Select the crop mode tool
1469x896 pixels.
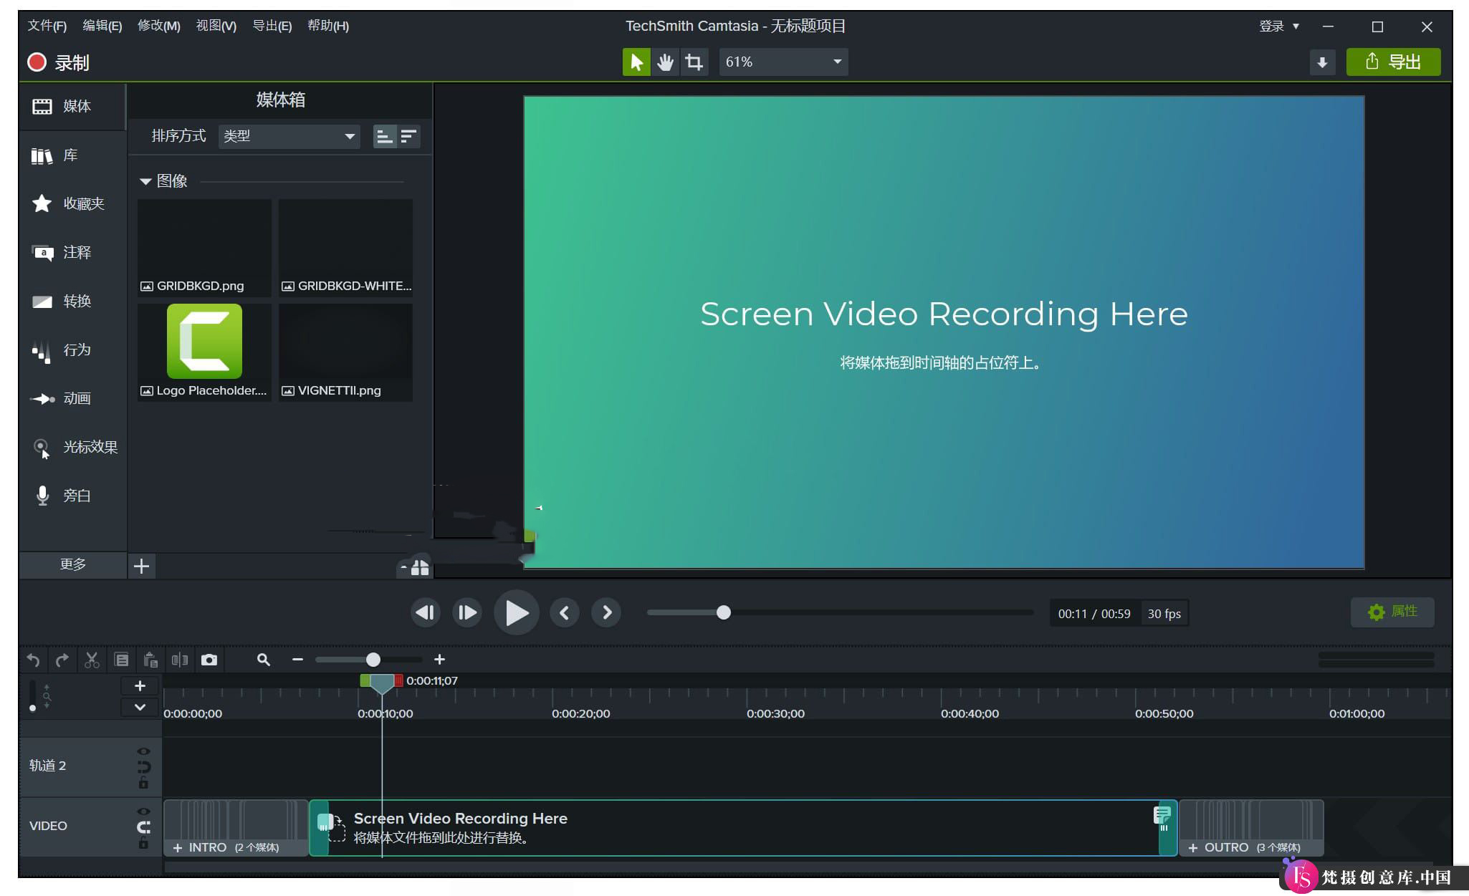click(694, 62)
